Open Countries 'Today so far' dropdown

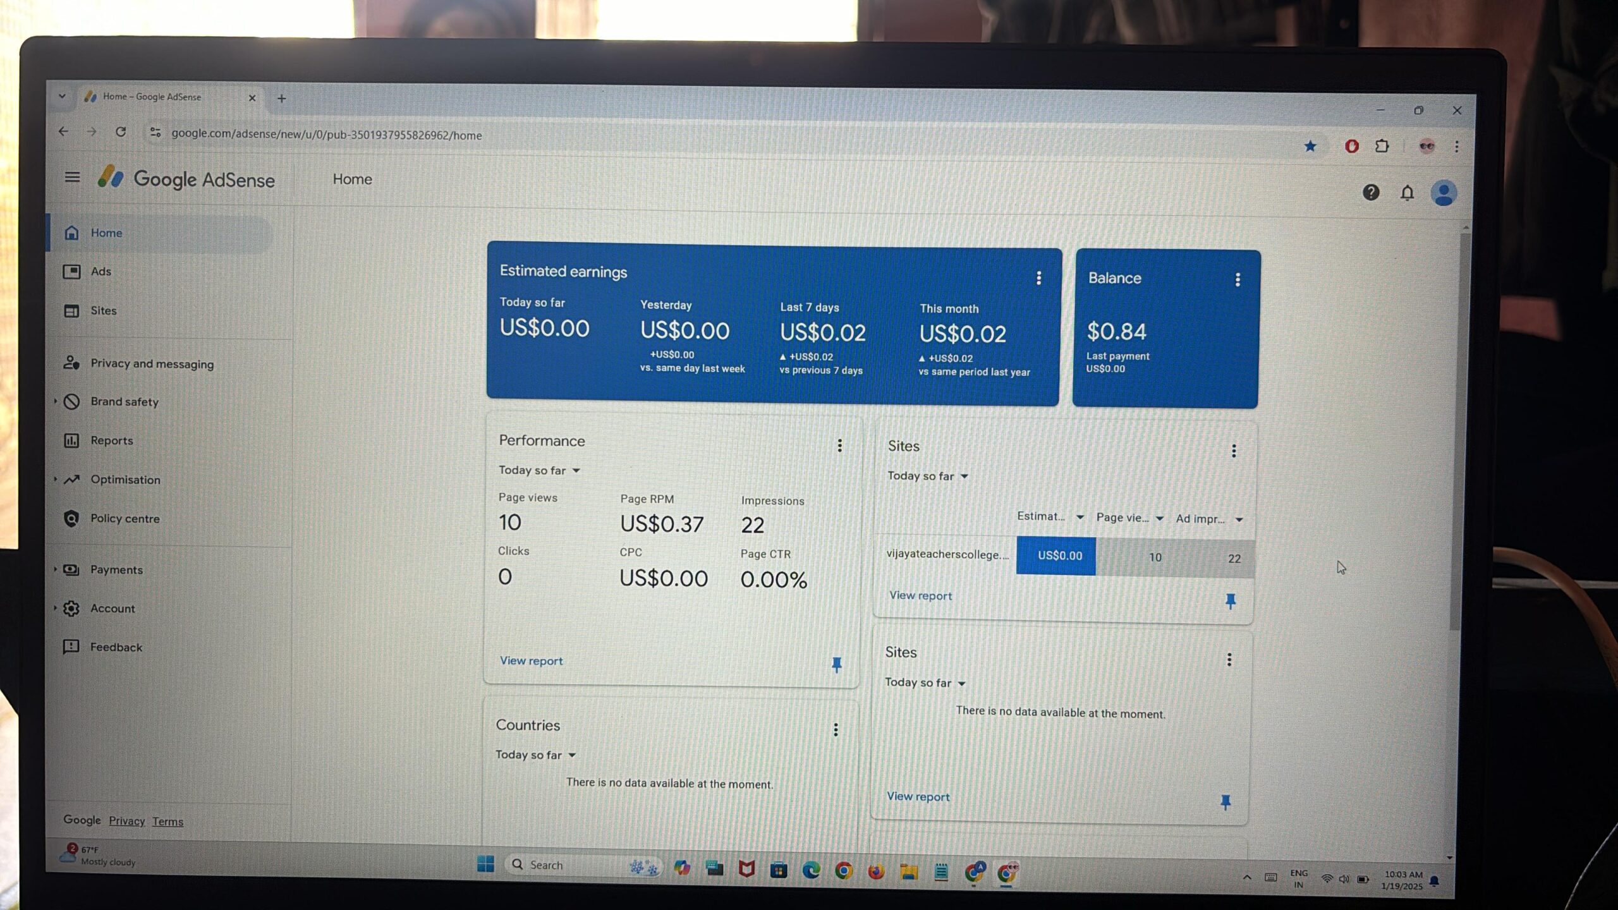[535, 755]
